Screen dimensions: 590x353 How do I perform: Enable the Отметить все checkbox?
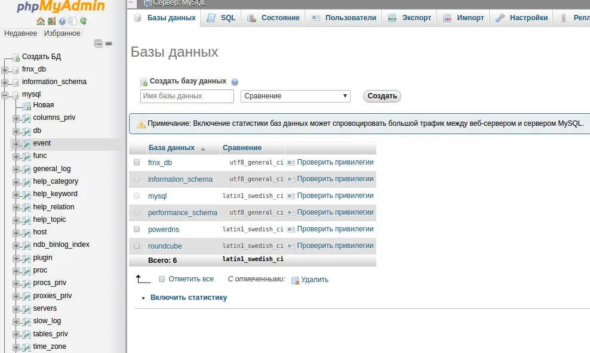pyautogui.click(x=162, y=279)
